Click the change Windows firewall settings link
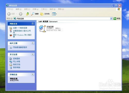 pyautogui.click(x=22, y=36)
